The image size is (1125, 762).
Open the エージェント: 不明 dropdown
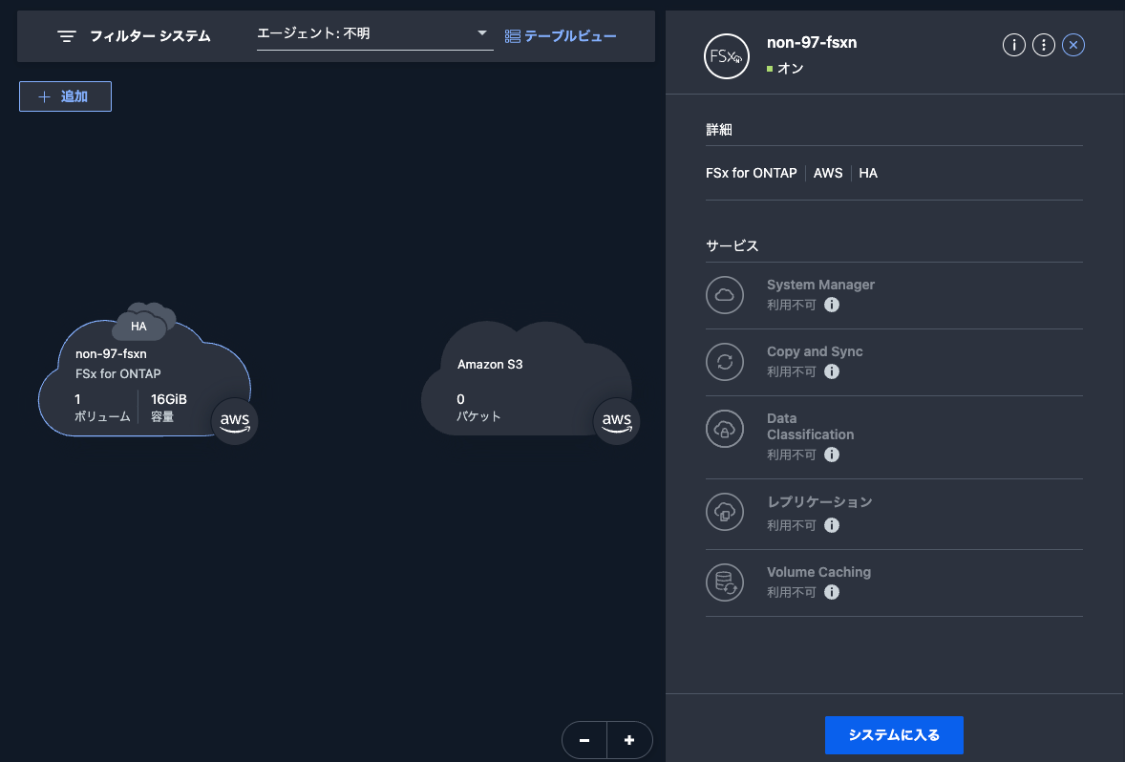374,33
